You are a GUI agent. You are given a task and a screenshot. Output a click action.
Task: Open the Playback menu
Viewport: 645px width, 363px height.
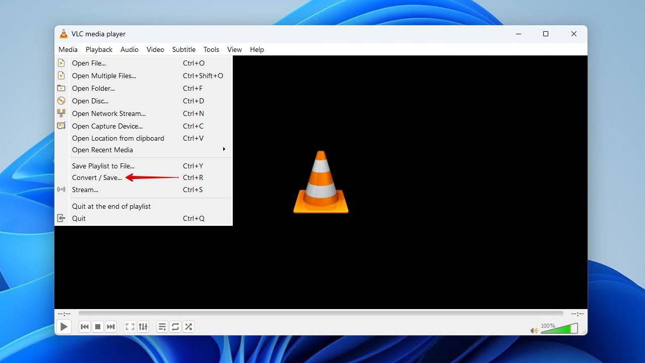coord(99,49)
